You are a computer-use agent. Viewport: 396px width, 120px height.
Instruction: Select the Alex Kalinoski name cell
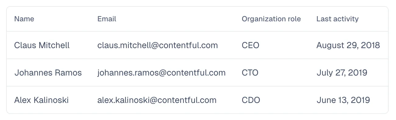tap(41, 100)
